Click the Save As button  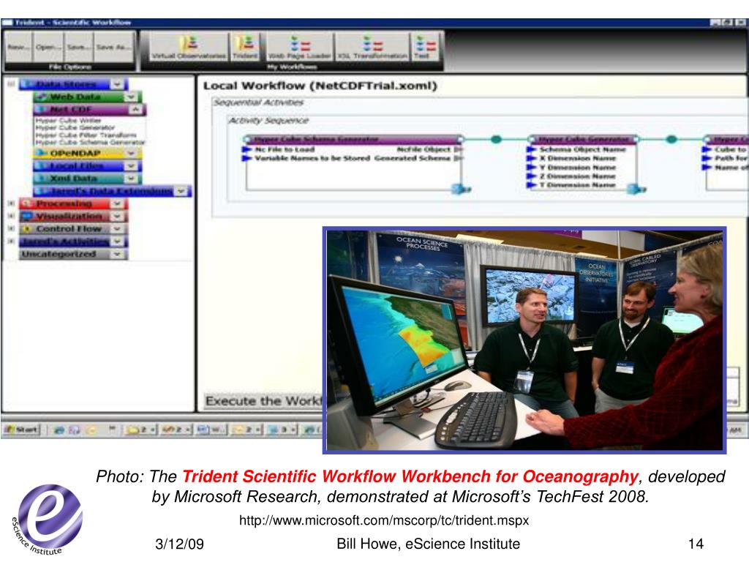[x=113, y=47]
